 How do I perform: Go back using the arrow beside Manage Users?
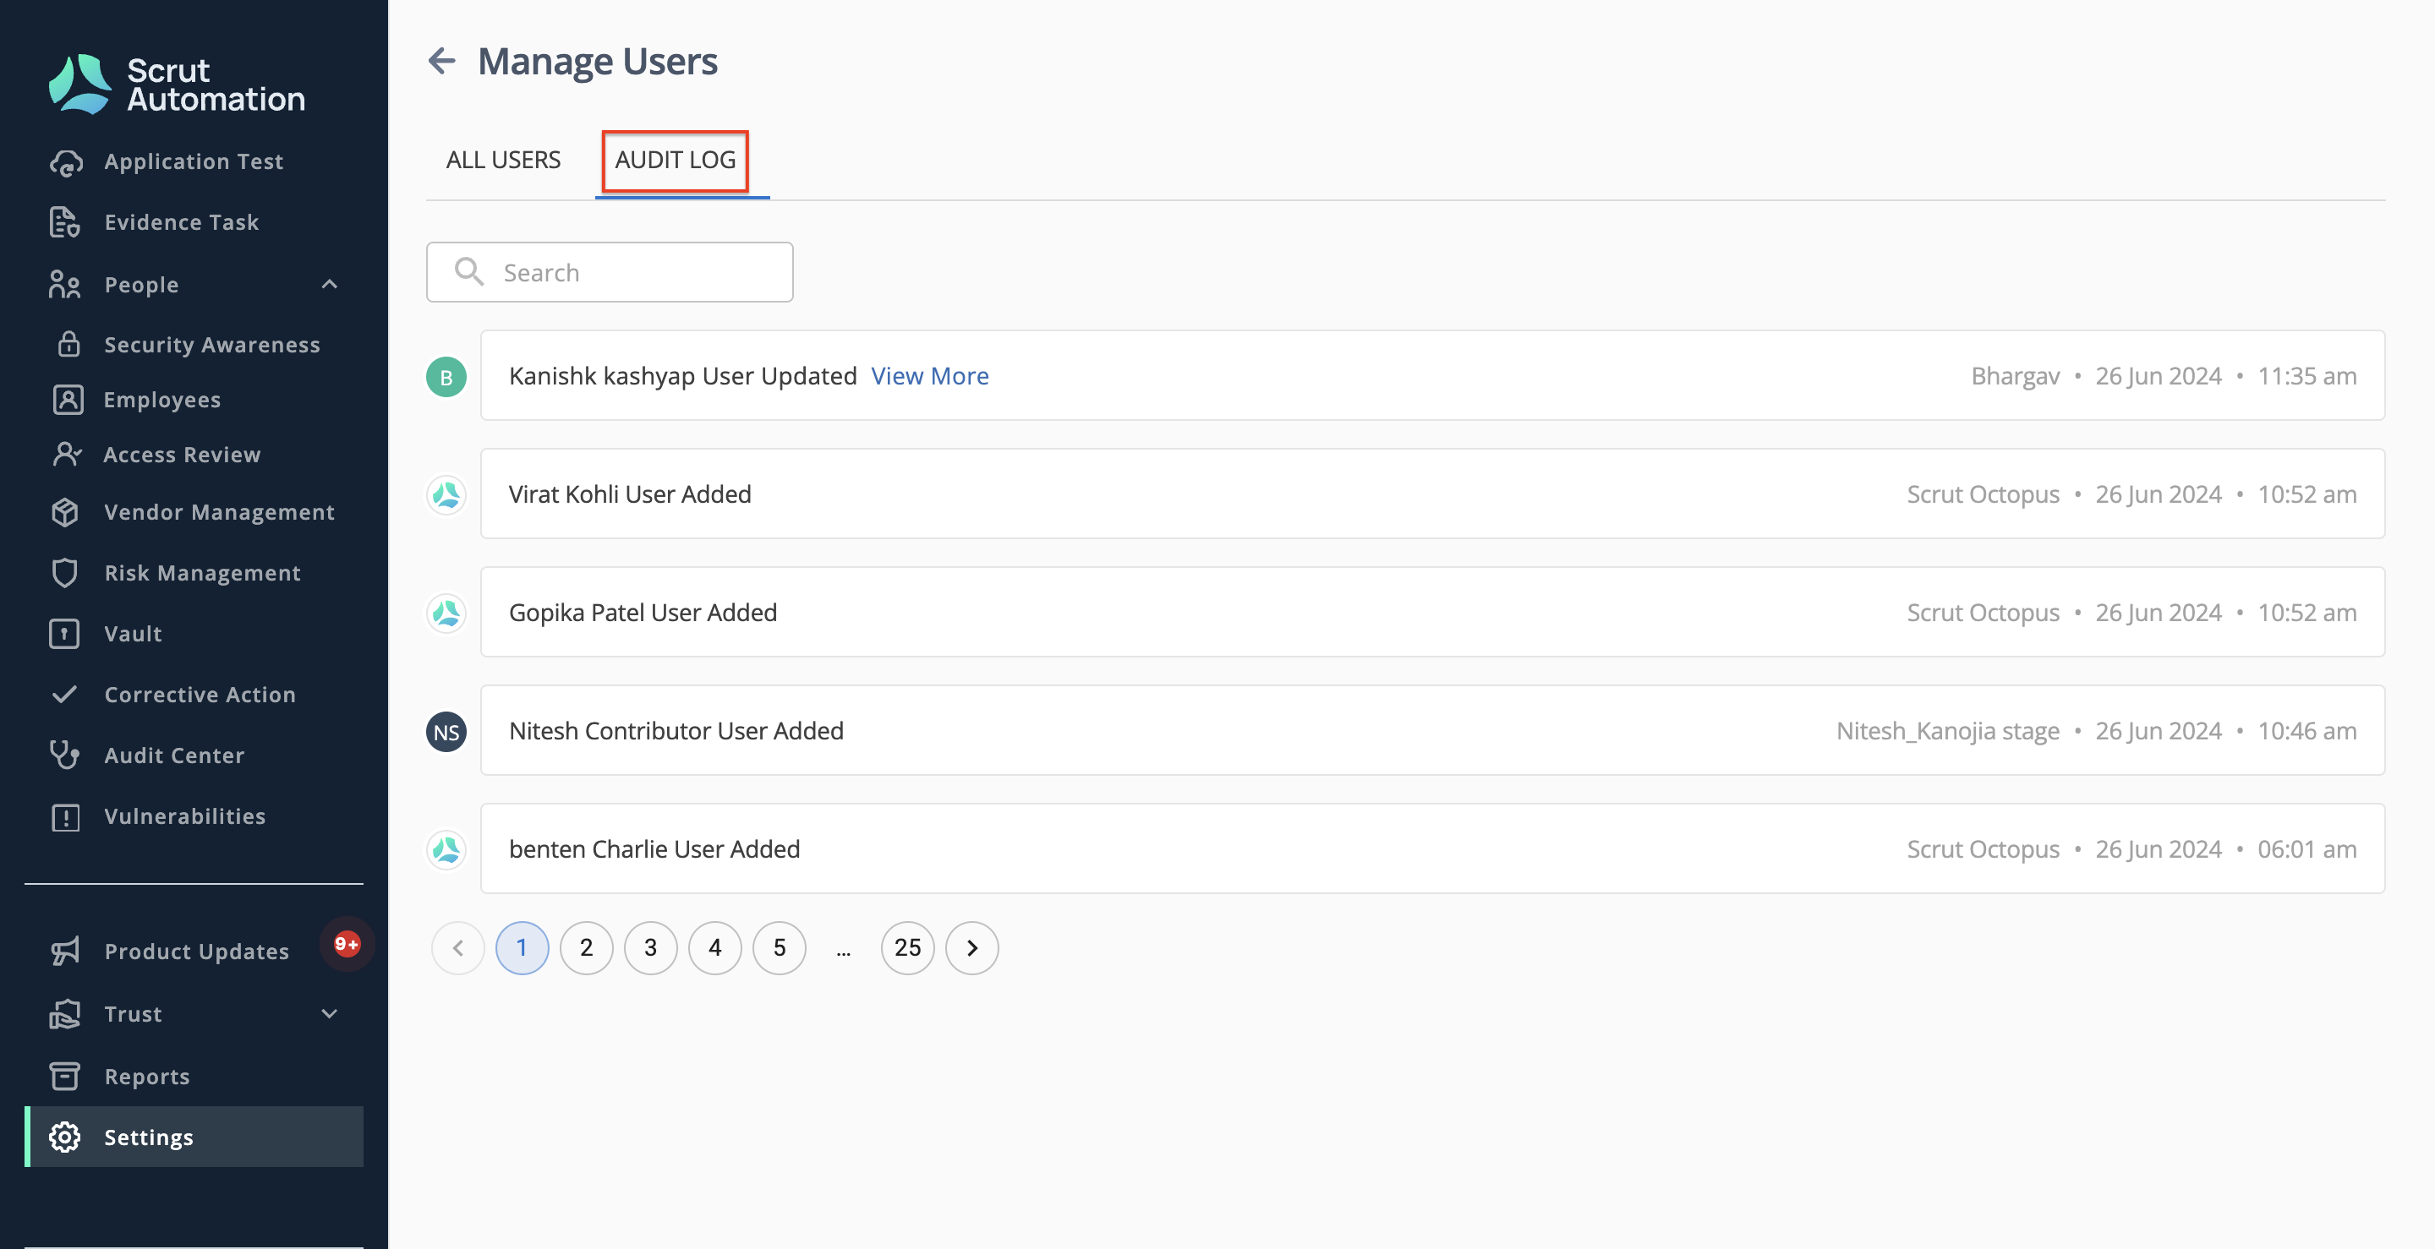pyautogui.click(x=442, y=62)
